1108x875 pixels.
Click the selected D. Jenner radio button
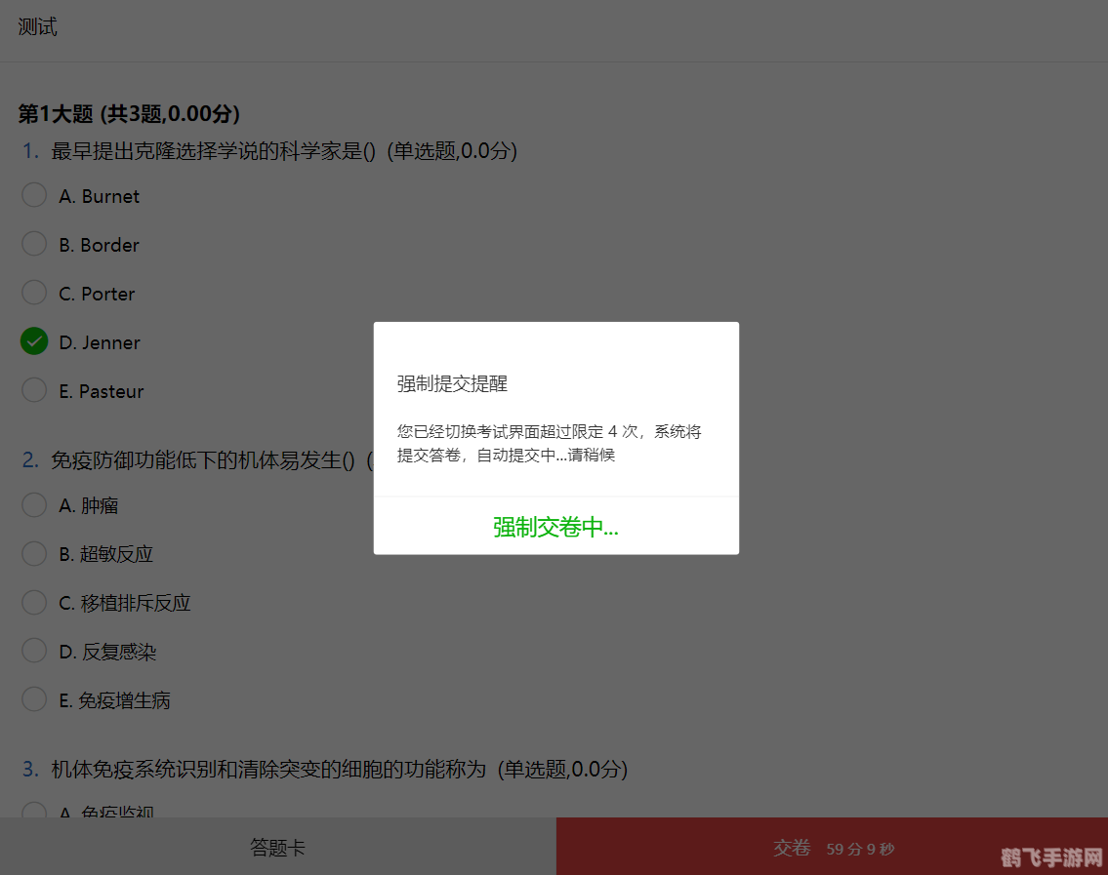point(34,341)
